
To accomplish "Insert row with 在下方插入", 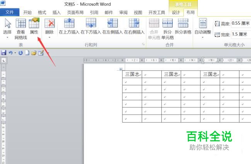I will [x=91, y=26].
